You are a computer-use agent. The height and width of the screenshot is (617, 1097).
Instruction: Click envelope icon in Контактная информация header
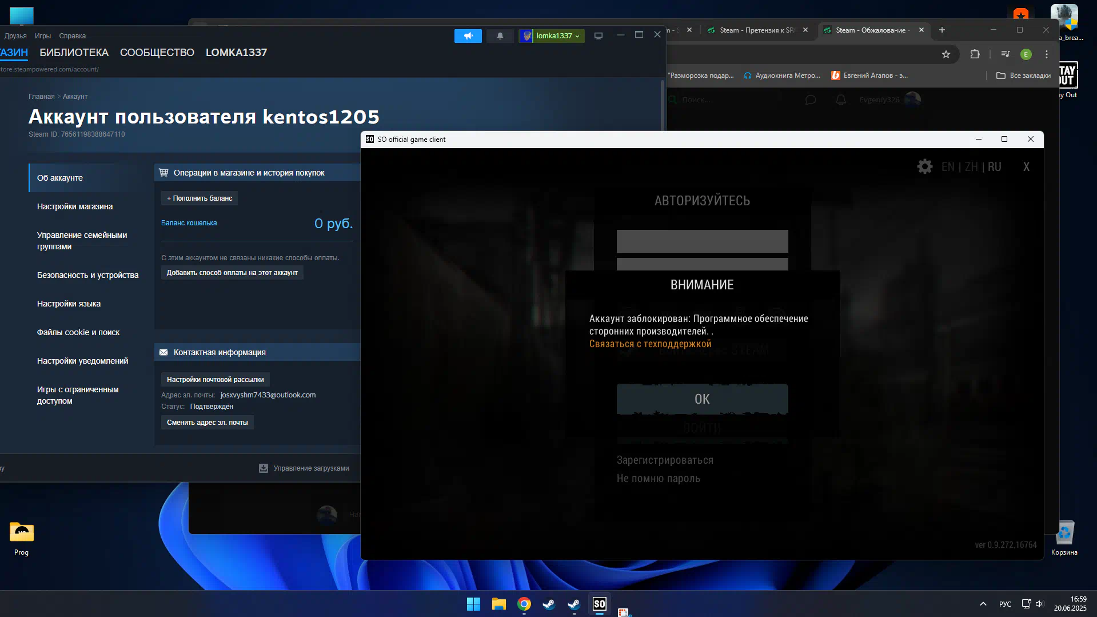click(163, 352)
